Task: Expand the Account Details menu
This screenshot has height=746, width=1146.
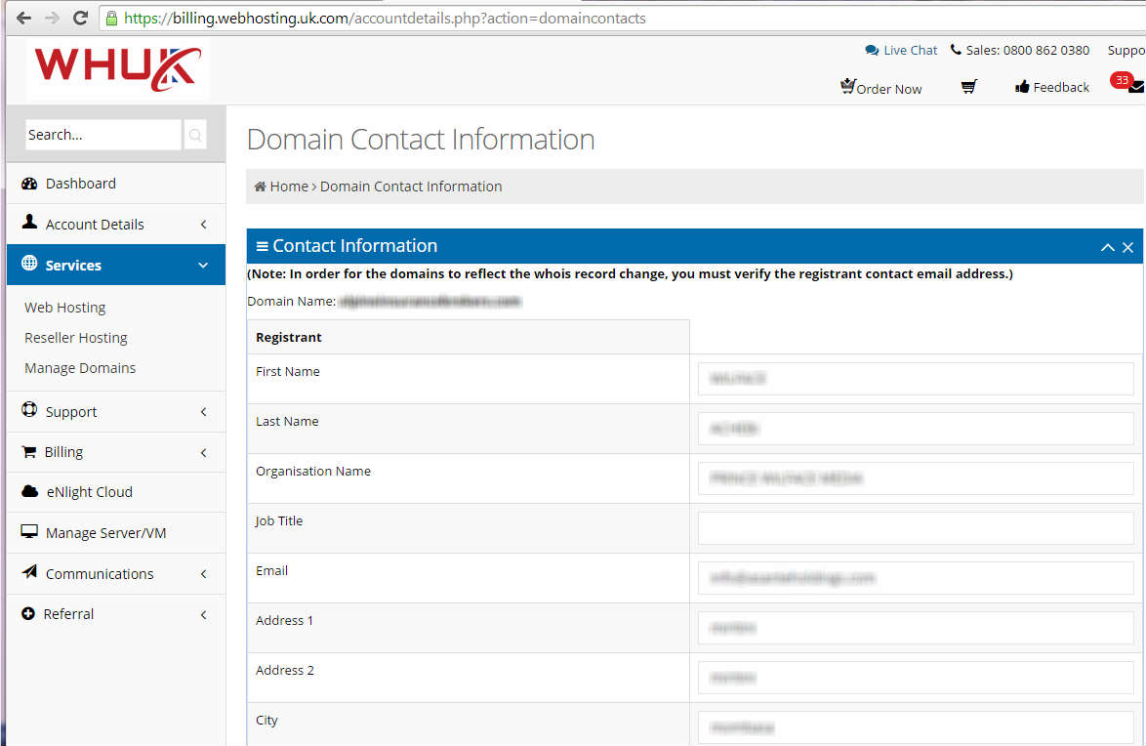Action: (115, 225)
